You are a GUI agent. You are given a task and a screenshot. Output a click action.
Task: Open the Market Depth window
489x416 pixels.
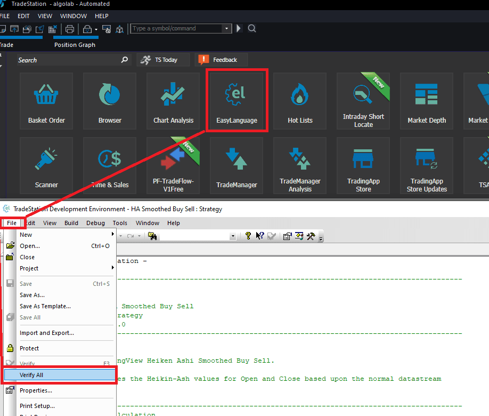pos(426,100)
